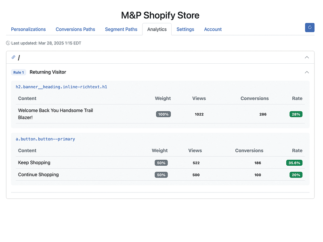The width and height of the screenshot is (323, 242).
Task: Open the Segment Paths tab
Action: click(x=121, y=29)
